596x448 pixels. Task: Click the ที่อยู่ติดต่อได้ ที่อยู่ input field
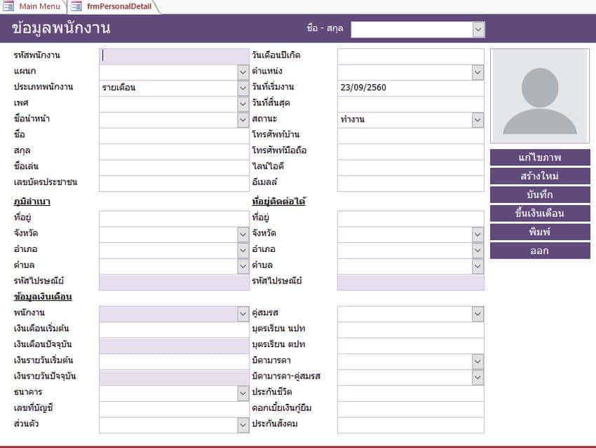click(x=410, y=218)
